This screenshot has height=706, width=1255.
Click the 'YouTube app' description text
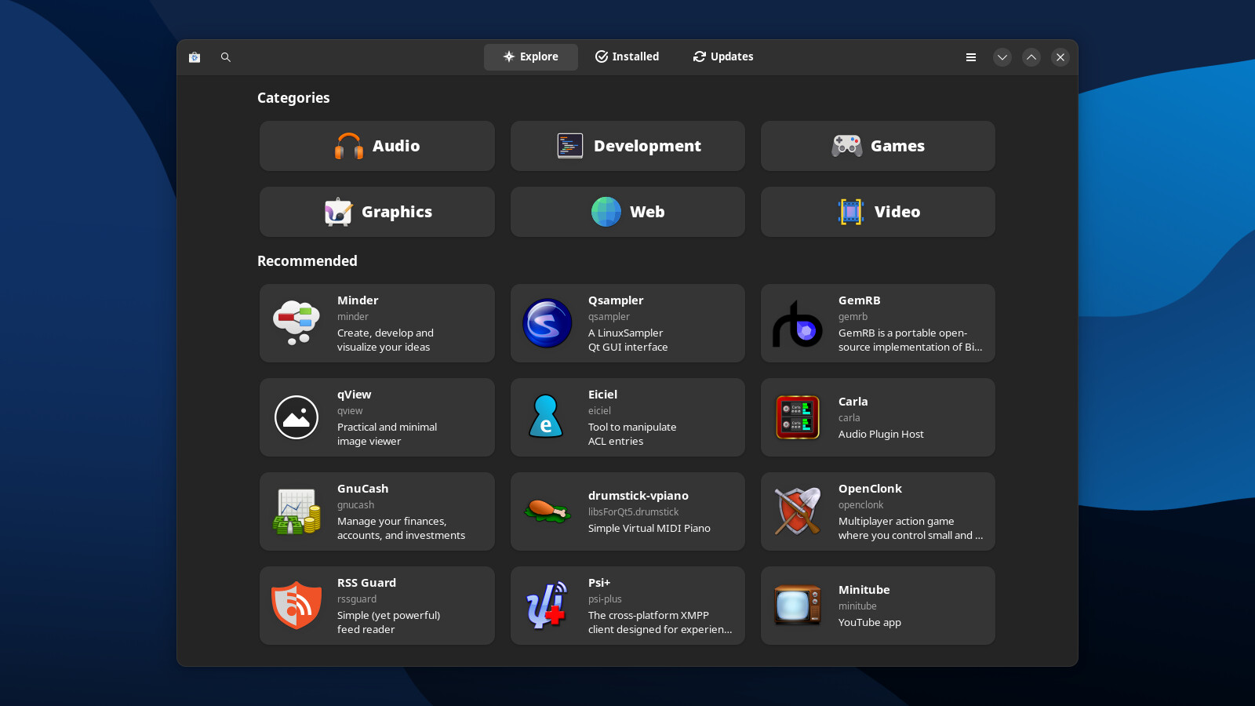point(870,622)
